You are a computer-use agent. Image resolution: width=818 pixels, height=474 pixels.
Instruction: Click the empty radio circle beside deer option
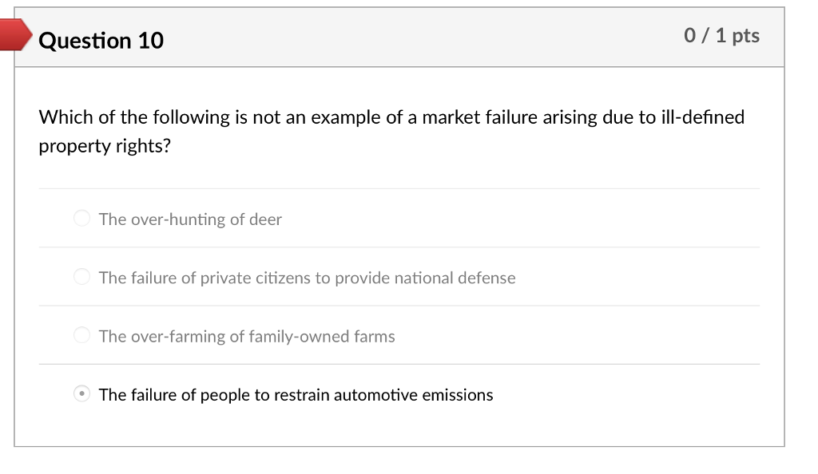(x=81, y=217)
